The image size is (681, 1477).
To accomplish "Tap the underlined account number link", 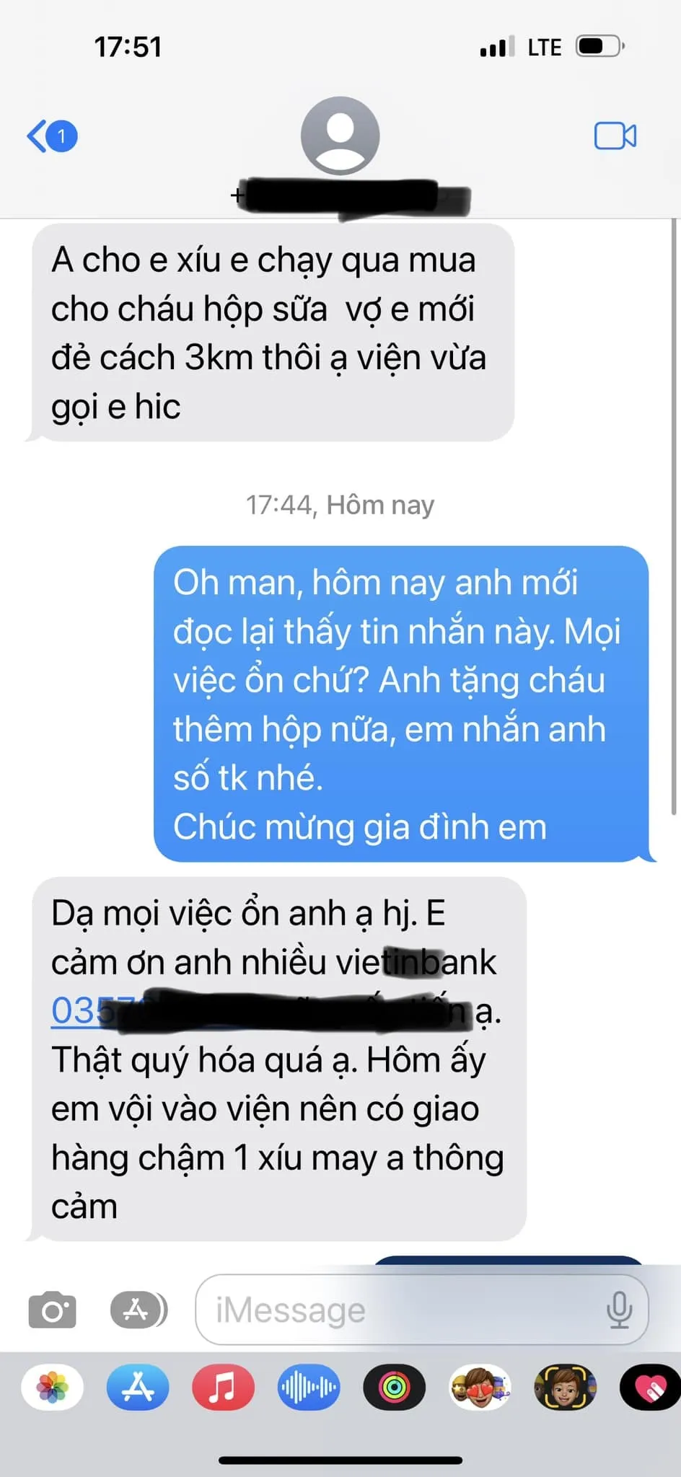I will [x=83, y=1010].
